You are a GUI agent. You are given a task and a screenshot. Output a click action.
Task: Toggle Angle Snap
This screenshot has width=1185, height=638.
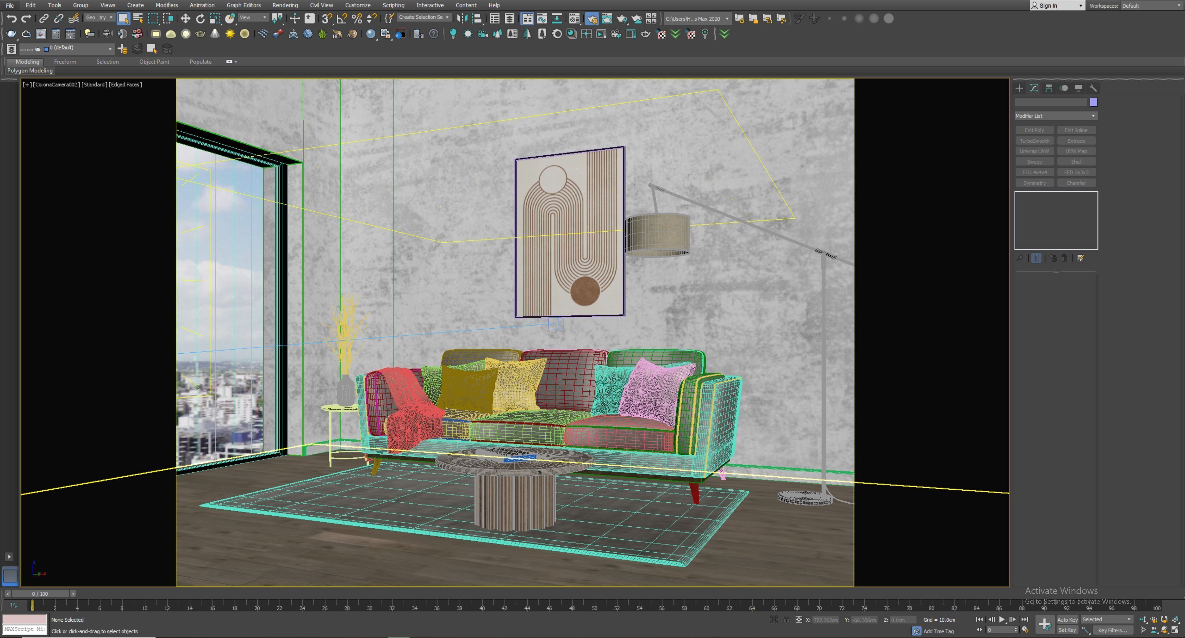pos(342,19)
